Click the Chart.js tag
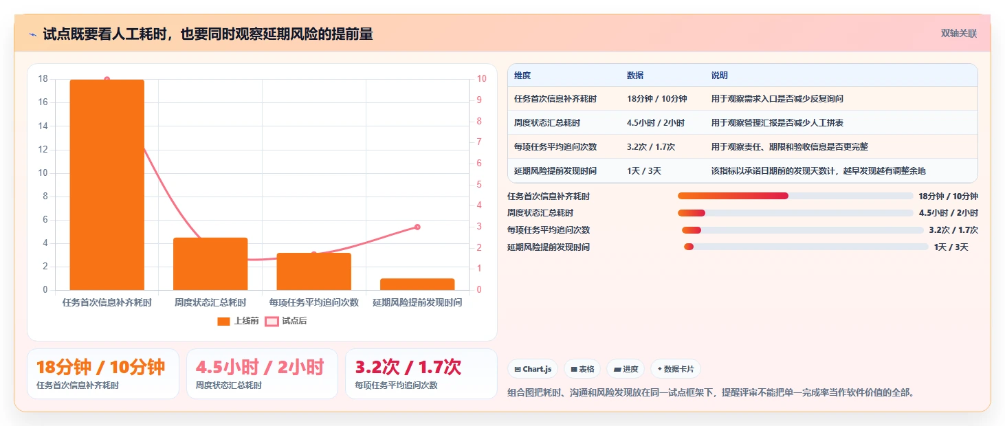This screenshot has height=426, width=1005. click(x=533, y=369)
